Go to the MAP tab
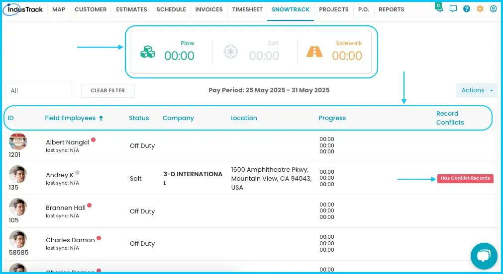Screen dimensions: 503x274 tap(59, 9)
